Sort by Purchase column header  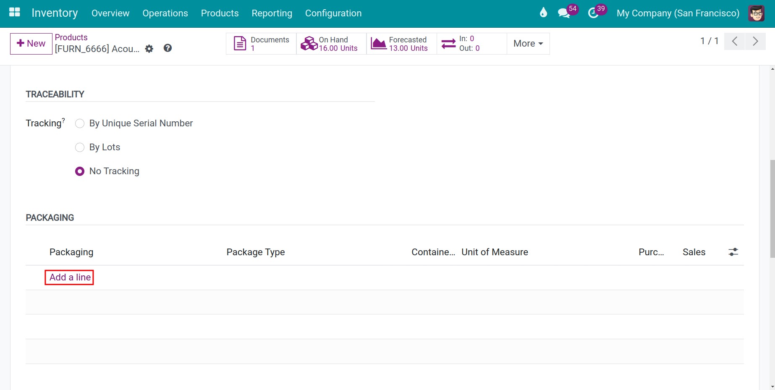click(x=651, y=252)
